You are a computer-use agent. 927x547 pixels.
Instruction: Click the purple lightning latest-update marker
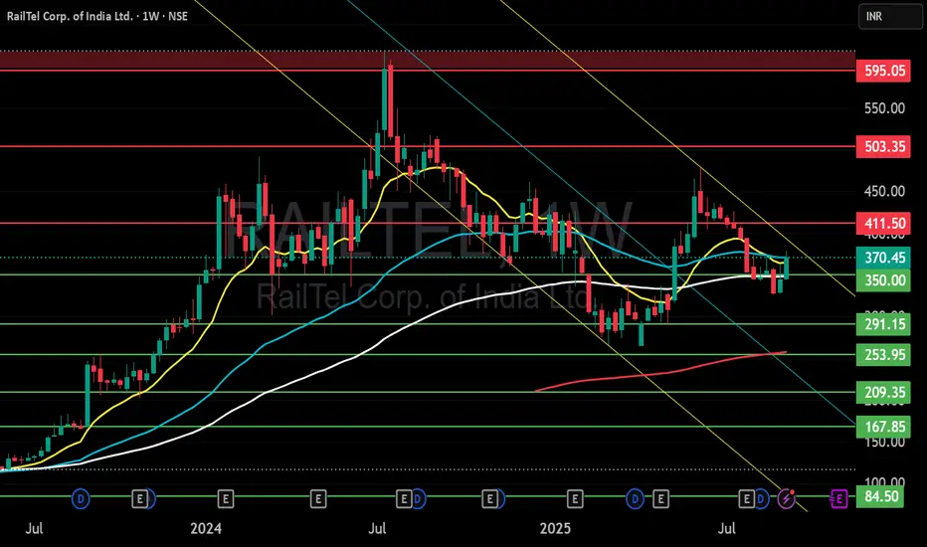click(786, 499)
